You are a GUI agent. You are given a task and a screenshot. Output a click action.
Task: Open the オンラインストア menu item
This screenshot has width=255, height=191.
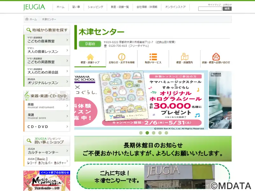tap(175, 7)
